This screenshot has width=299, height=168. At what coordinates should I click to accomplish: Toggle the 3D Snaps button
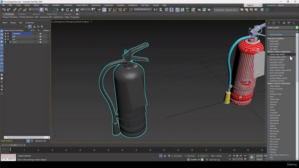[110, 10]
